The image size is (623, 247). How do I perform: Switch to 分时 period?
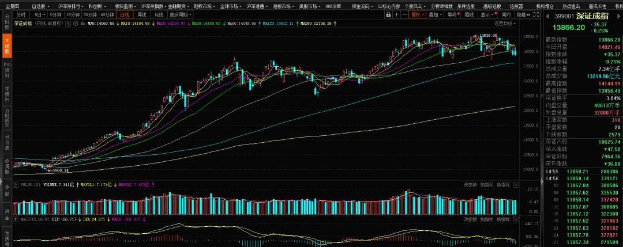click(x=21, y=14)
